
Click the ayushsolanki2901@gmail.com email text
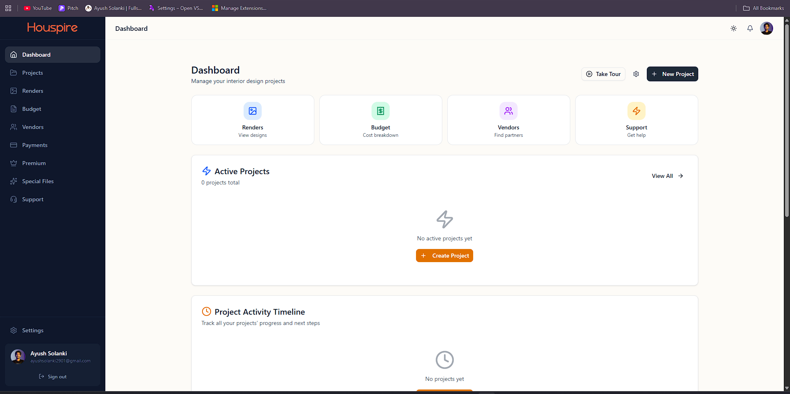(x=60, y=361)
